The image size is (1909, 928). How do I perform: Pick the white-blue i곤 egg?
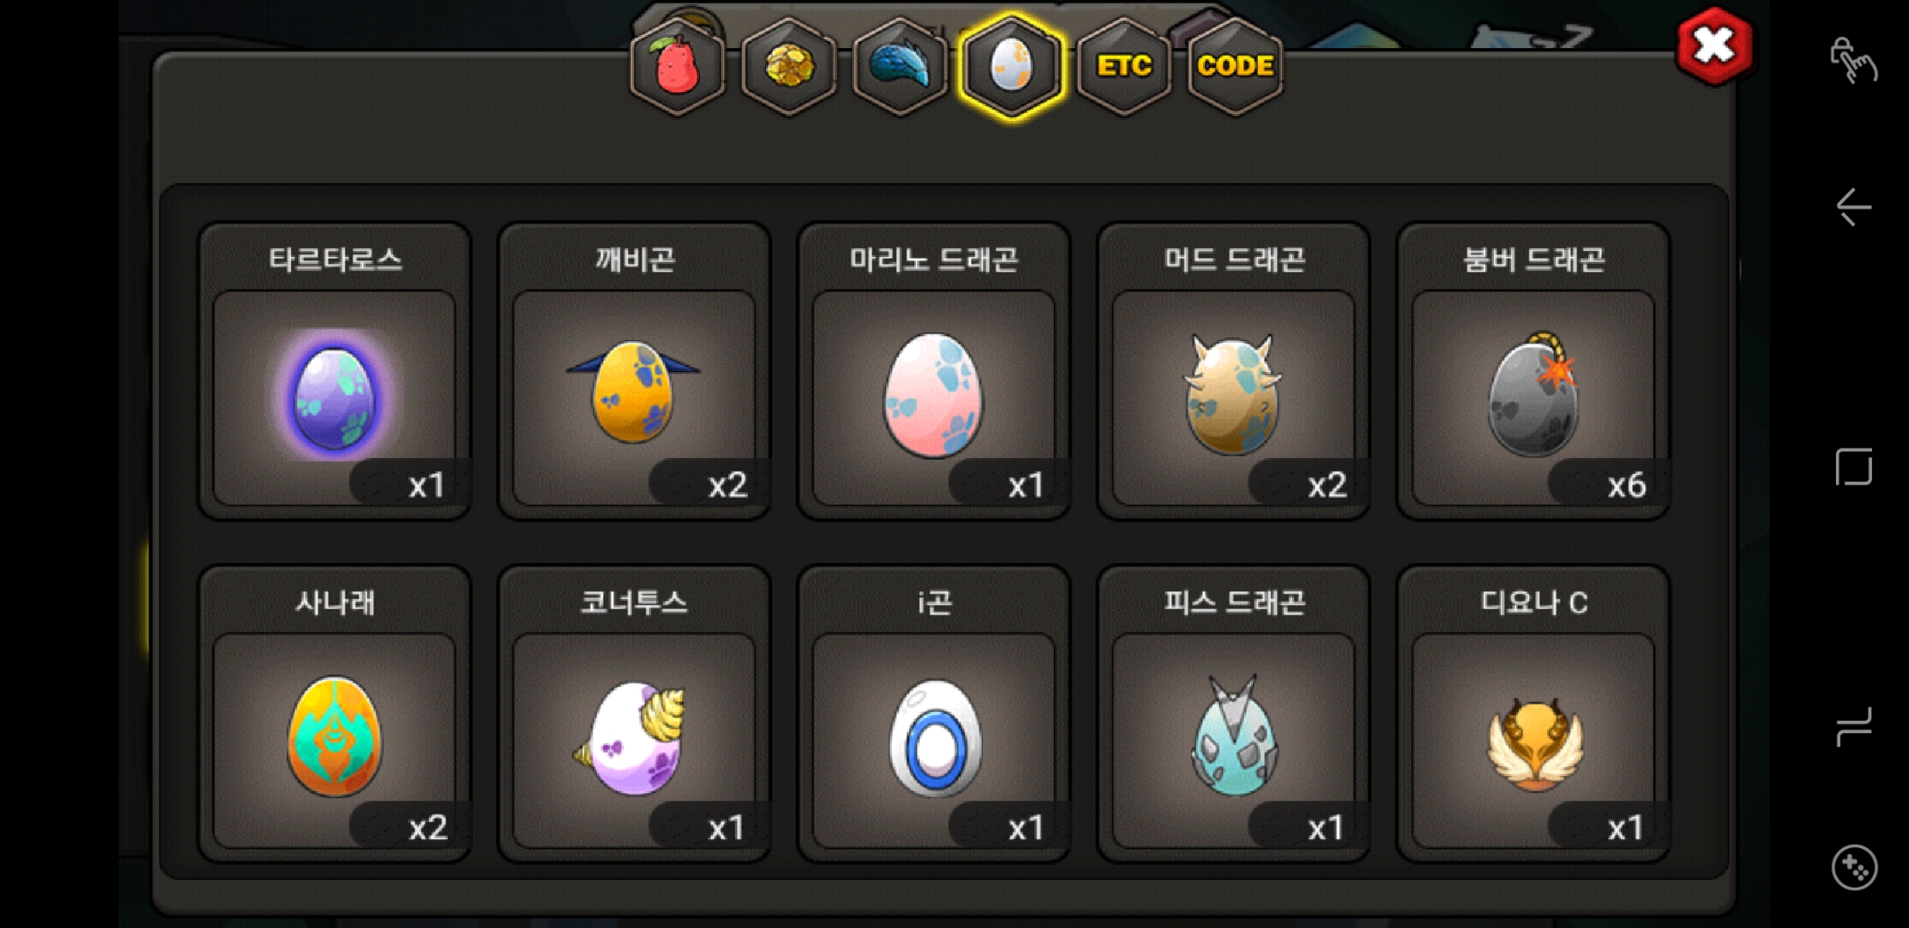934,713
